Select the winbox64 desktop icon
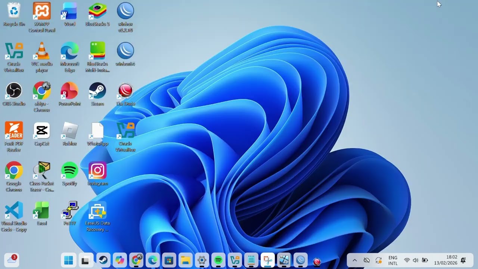 click(125, 54)
